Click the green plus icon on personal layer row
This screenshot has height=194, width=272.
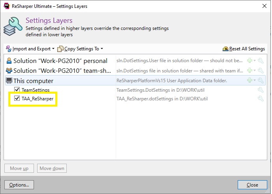(x=249, y=61)
